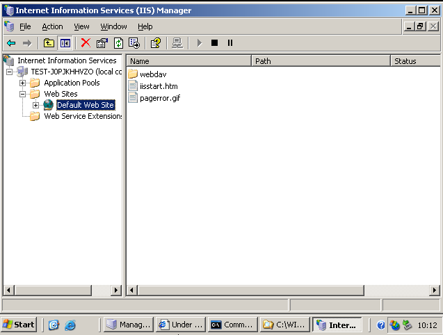Click the pagerror.gif file icon
The height and width of the screenshot is (335, 443).
[x=133, y=97]
